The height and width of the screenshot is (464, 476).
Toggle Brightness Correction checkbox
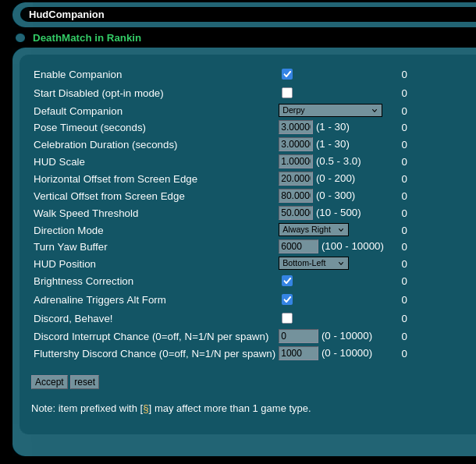[287, 281]
